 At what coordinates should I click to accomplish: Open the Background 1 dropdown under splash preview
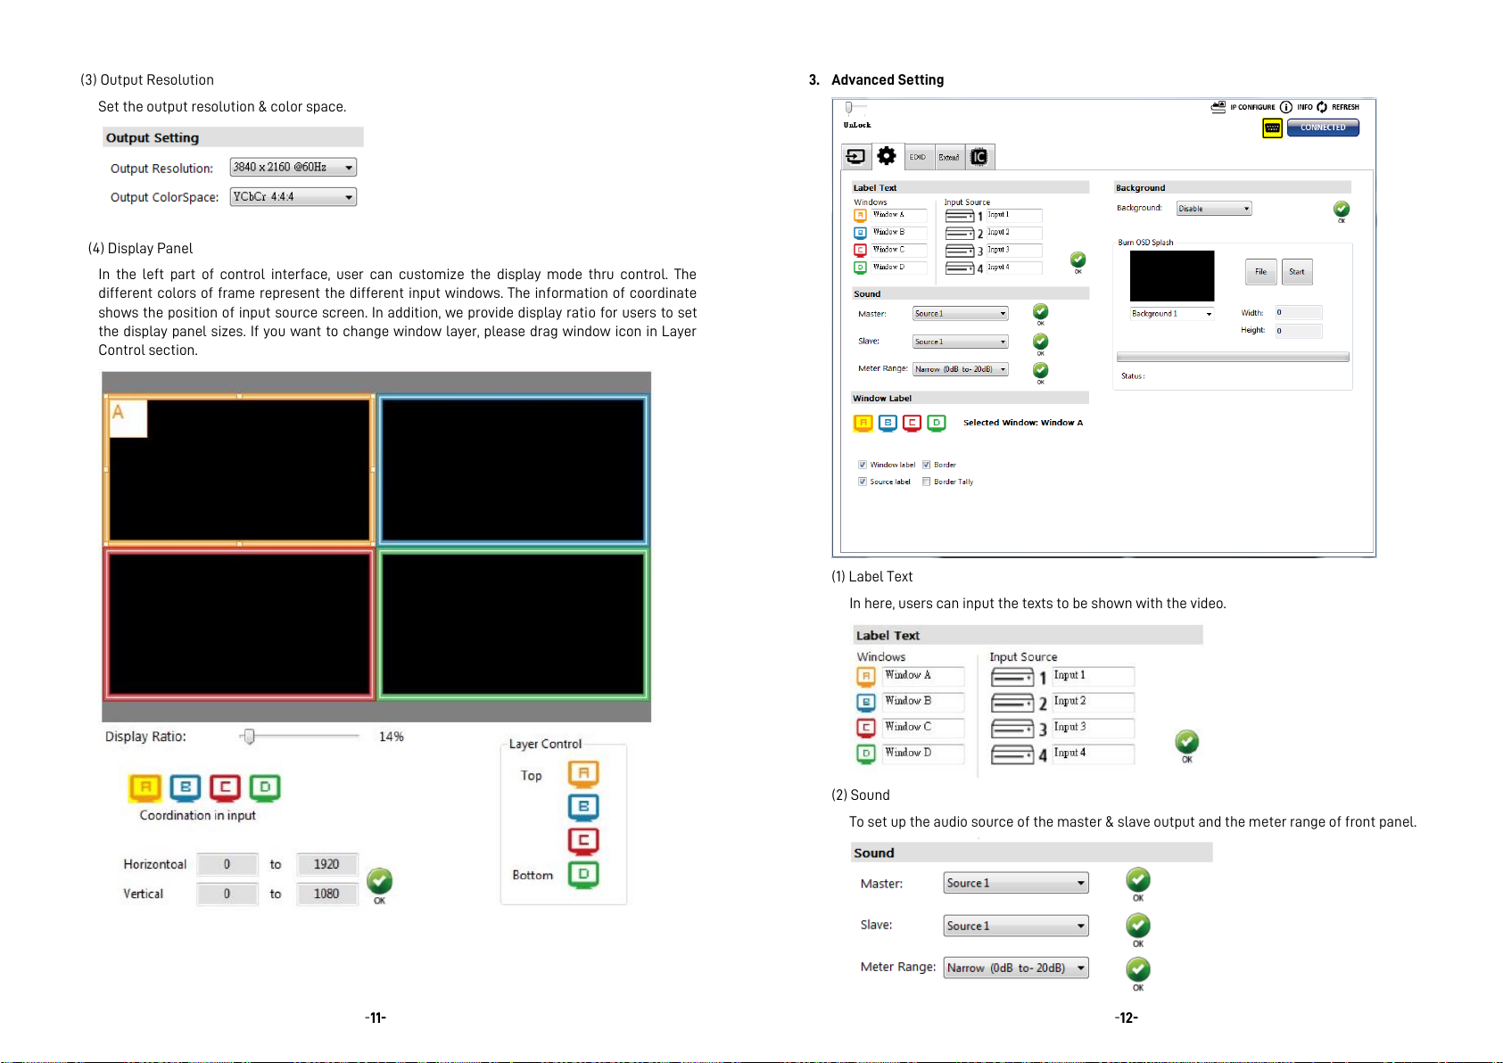(1172, 314)
